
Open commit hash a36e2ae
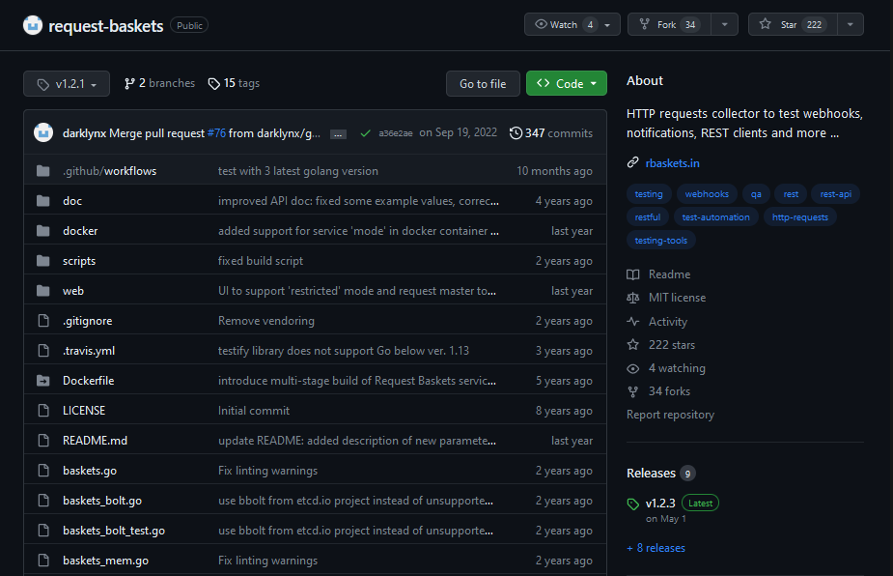395,132
